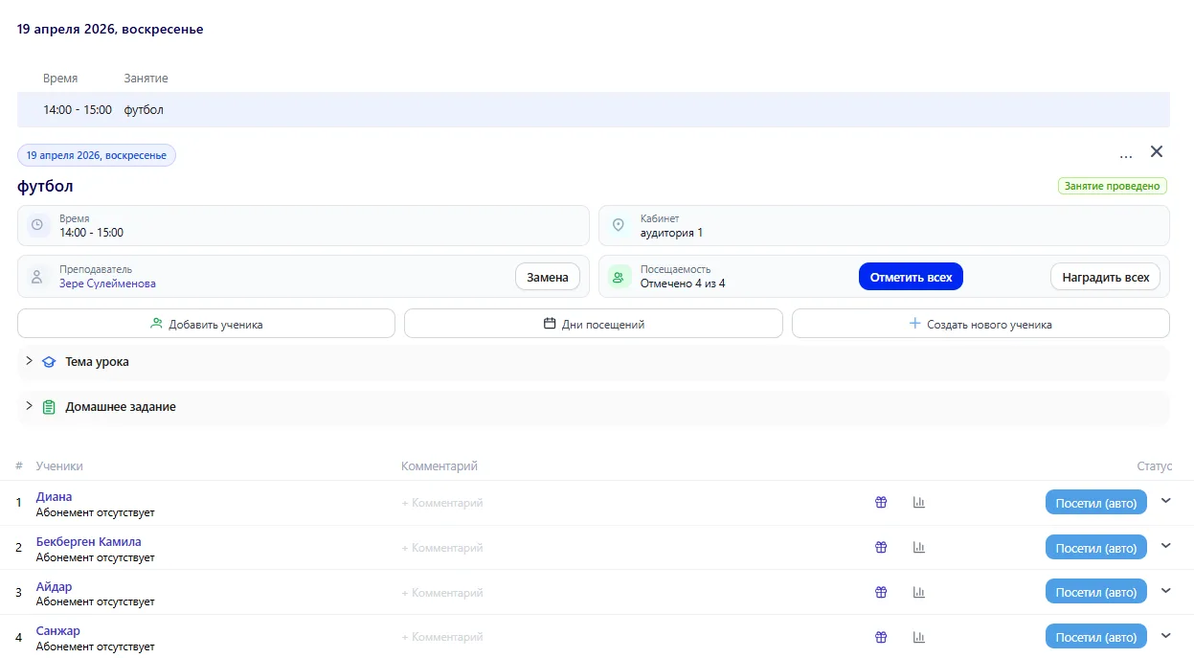Open the status dropdown arrow for Бекберген Камила
The width and height of the screenshot is (1194, 658).
point(1165,546)
